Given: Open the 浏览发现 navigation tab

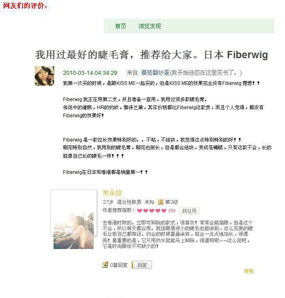Looking at the screenshot, I should point(150,26).
